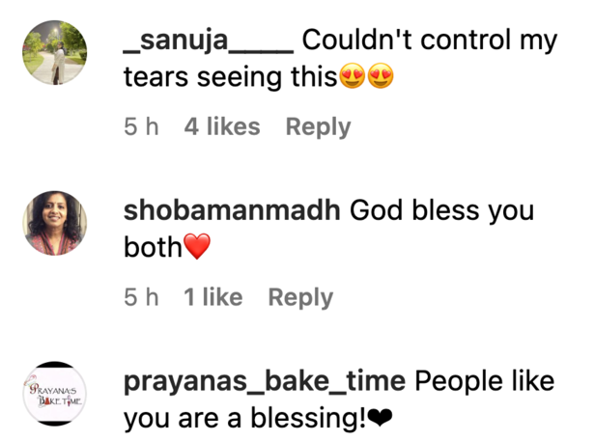The height and width of the screenshot is (441, 595).
Task: Open prayanas_bake_time username link
Action: pyautogui.click(x=264, y=382)
